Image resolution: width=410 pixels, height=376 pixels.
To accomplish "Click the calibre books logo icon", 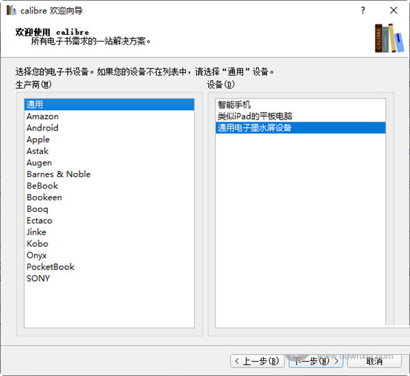I will click(x=387, y=38).
